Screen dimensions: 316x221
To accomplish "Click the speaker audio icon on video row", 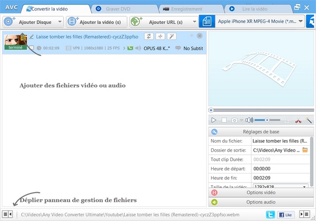I will [x=138, y=48].
